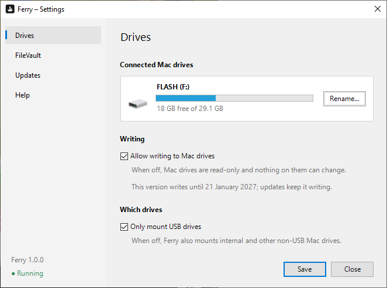Click the Writing section heading
The height and width of the screenshot is (288, 387).
[x=132, y=139]
